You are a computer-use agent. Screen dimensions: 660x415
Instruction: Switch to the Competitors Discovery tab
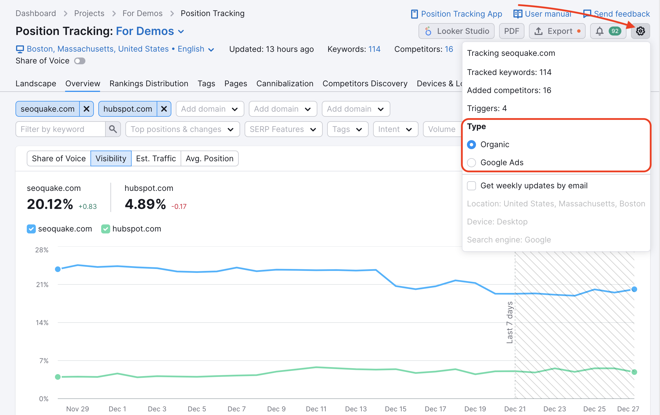(365, 83)
